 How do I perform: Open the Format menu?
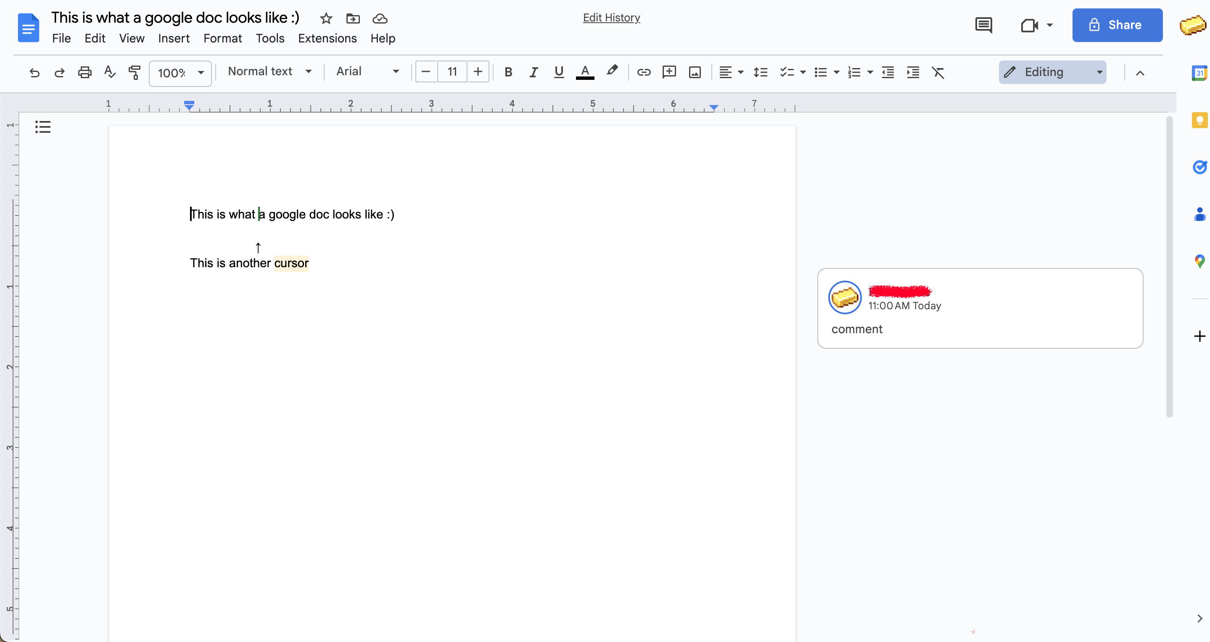click(223, 39)
